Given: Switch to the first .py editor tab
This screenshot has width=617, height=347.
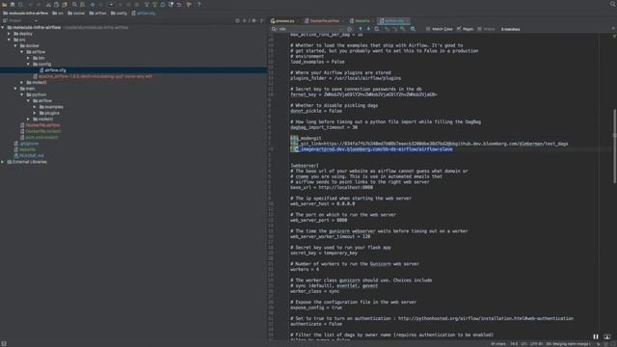Looking at the screenshot, I should coord(284,21).
